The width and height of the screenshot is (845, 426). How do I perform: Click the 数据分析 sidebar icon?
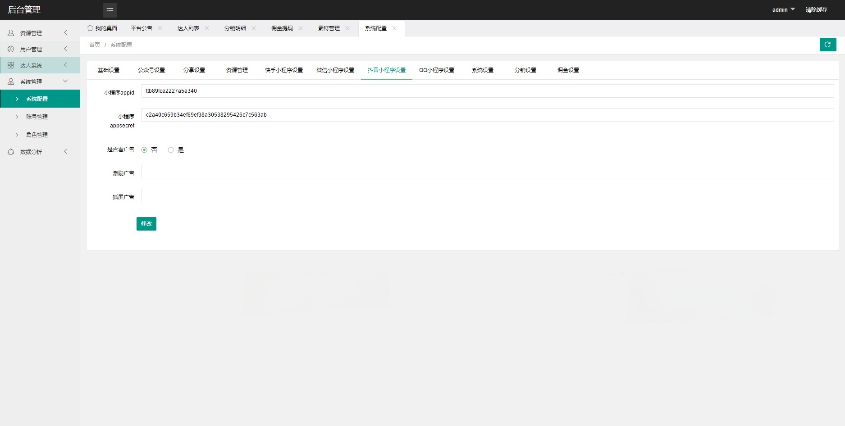(11, 152)
